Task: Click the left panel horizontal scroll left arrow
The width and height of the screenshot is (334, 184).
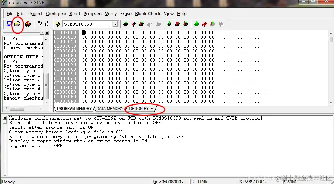Action: pyautogui.click(x=6, y=108)
